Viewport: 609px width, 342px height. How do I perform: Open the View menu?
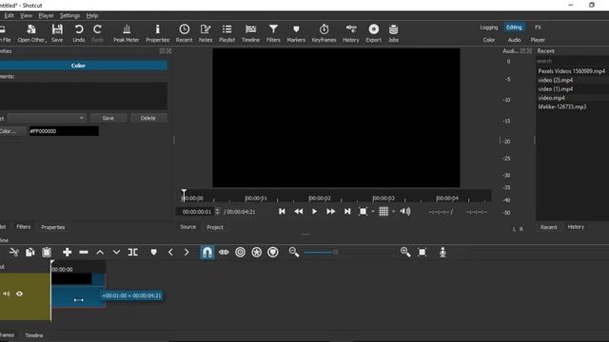click(x=26, y=15)
